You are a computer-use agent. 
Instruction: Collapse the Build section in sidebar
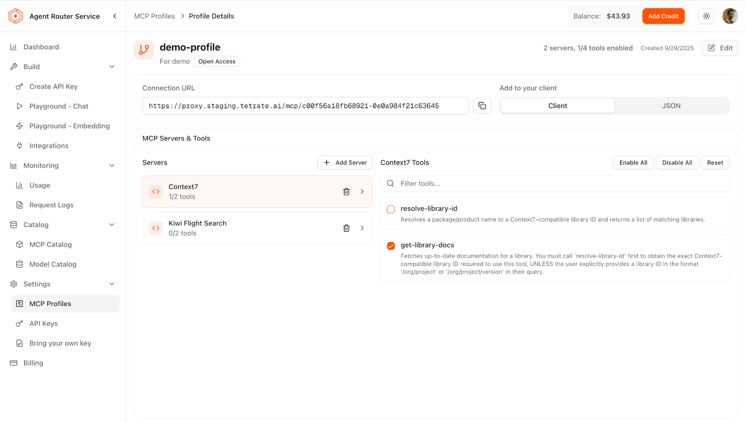click(112, 67)
